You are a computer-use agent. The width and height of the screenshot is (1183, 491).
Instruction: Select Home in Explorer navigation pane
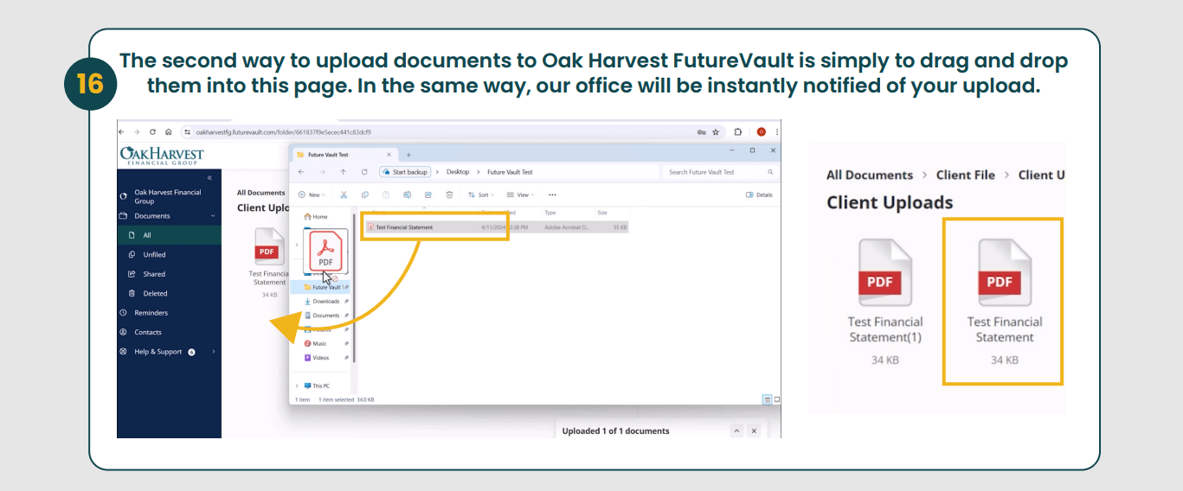point(315,217)
